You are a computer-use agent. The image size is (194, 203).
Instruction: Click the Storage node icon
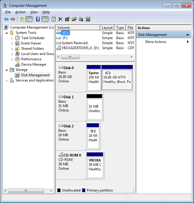click(x=12, y=70)
